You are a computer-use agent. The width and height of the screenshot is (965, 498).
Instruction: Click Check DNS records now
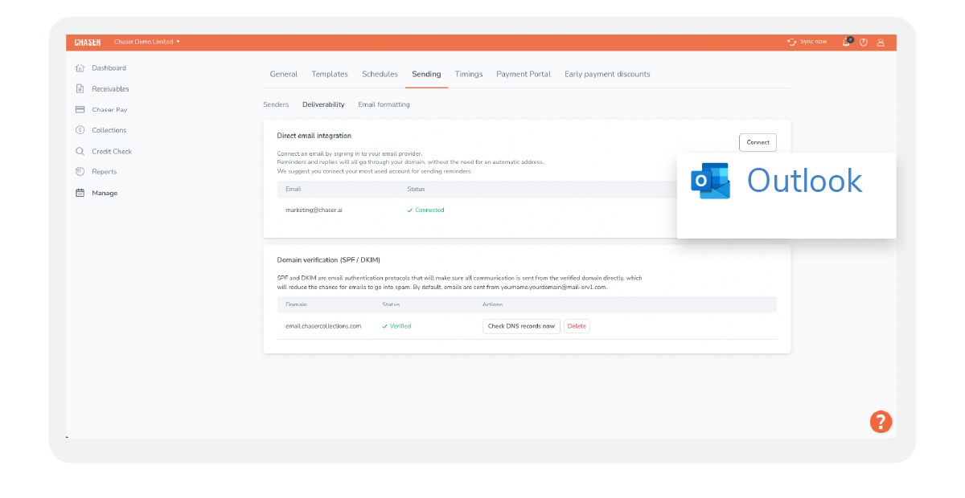521,326
